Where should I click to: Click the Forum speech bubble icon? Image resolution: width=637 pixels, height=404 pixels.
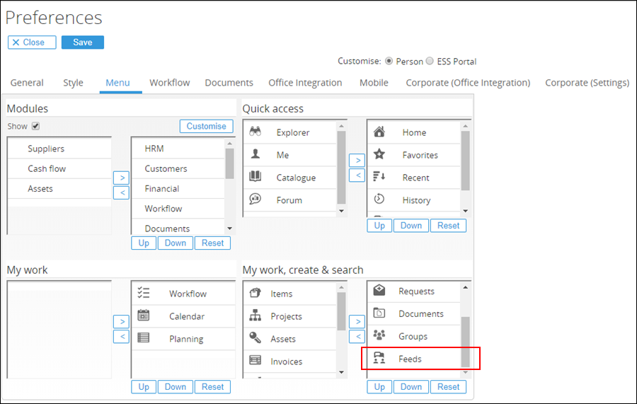pyautogui.click(x=255, y=199)
